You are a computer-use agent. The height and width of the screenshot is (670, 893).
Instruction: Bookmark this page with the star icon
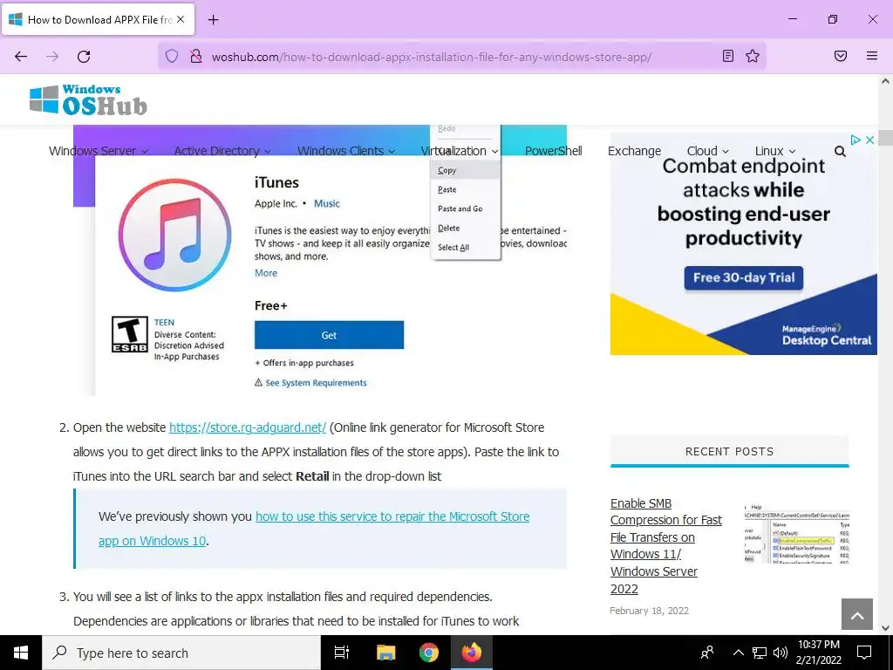753,56
